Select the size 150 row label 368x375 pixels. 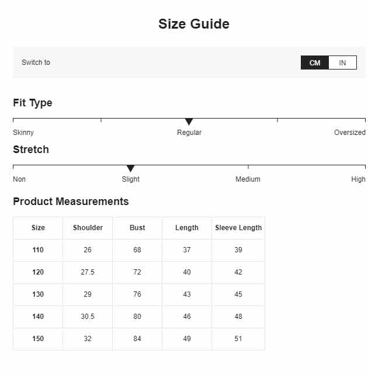[38, 339]
